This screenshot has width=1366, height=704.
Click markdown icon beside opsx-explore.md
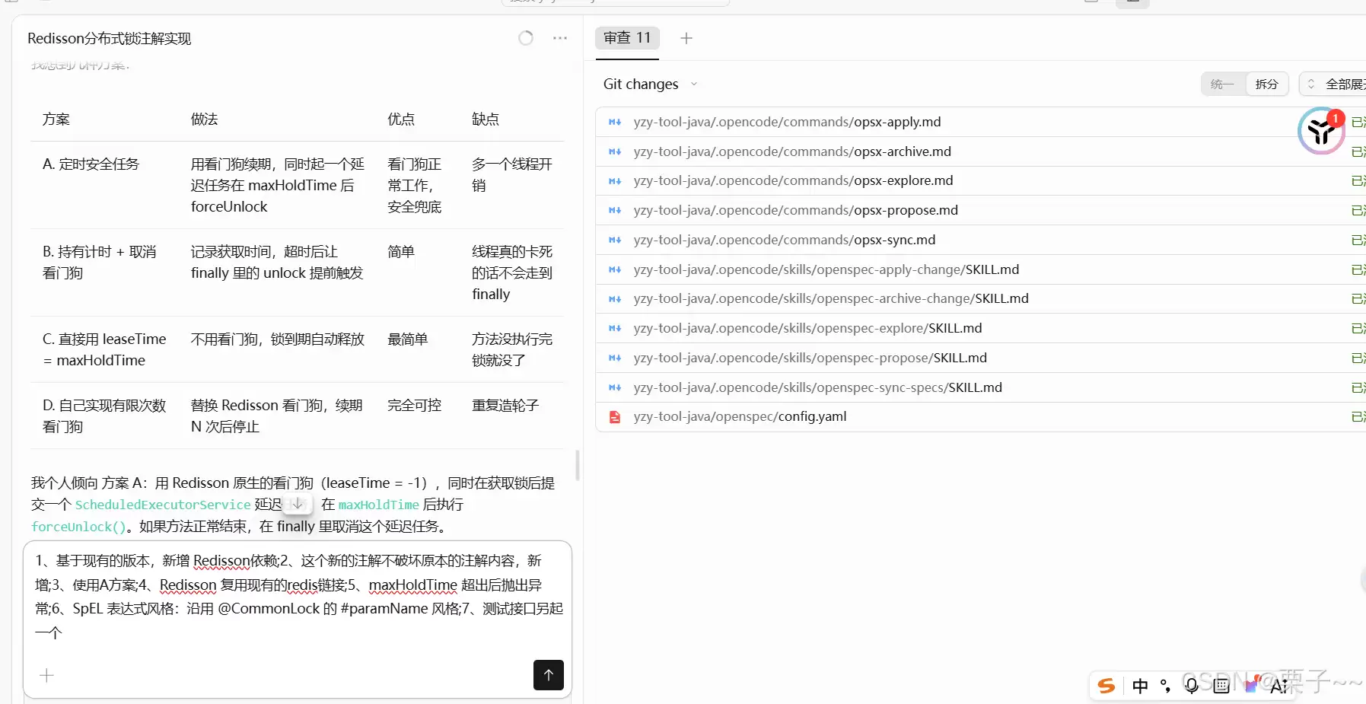tap(615, 181)
